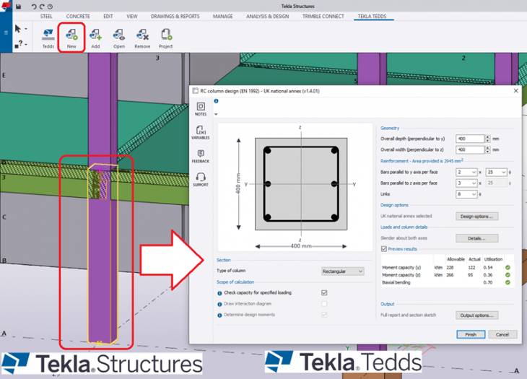Open existing Tedds calculation icon

(x=118, y=35)
